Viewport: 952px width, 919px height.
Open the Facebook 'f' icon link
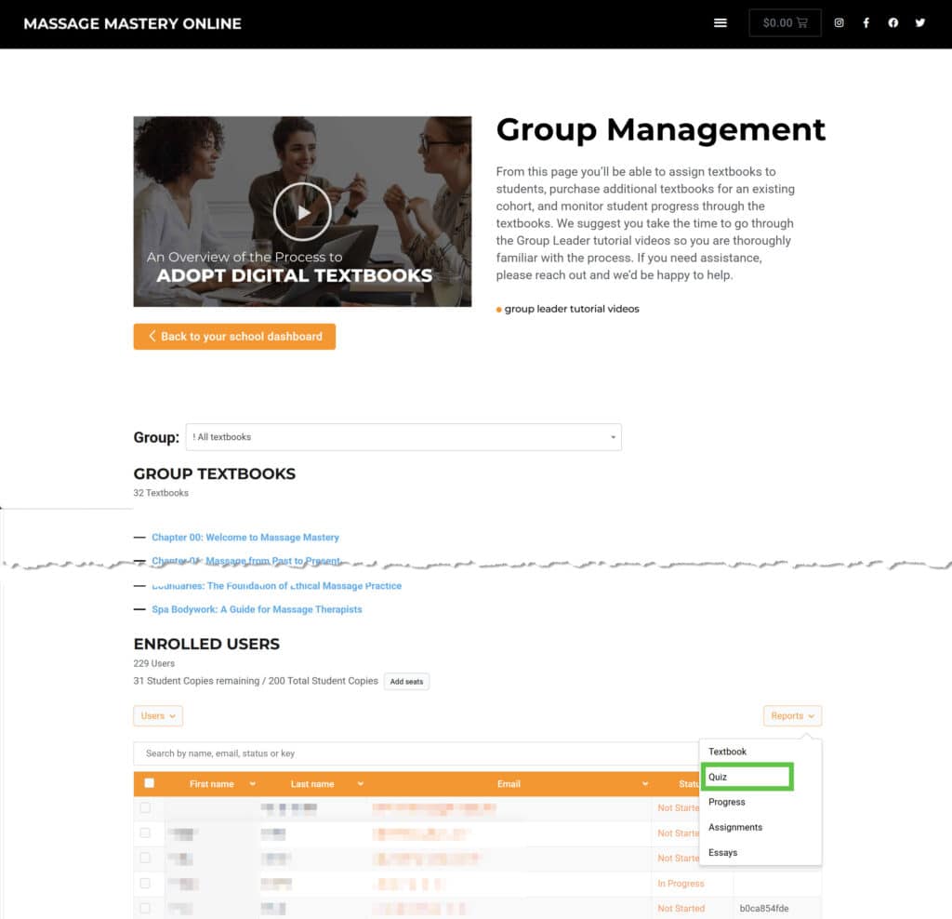click(866, 23)
